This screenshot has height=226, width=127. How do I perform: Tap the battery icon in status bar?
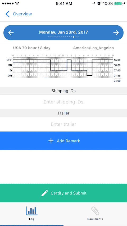(118, 3)
